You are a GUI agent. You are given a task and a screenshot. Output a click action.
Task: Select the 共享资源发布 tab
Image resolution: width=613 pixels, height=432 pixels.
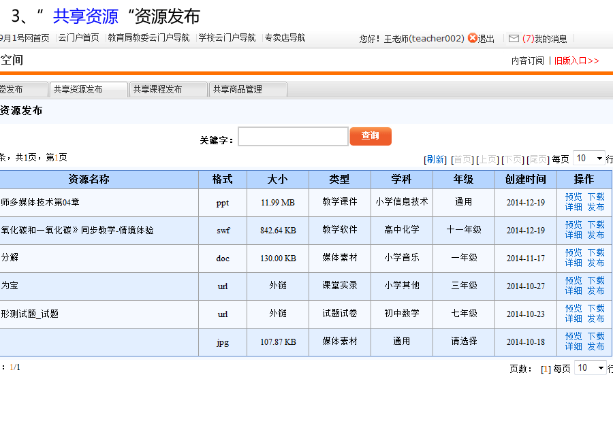[x=88, y=90]
